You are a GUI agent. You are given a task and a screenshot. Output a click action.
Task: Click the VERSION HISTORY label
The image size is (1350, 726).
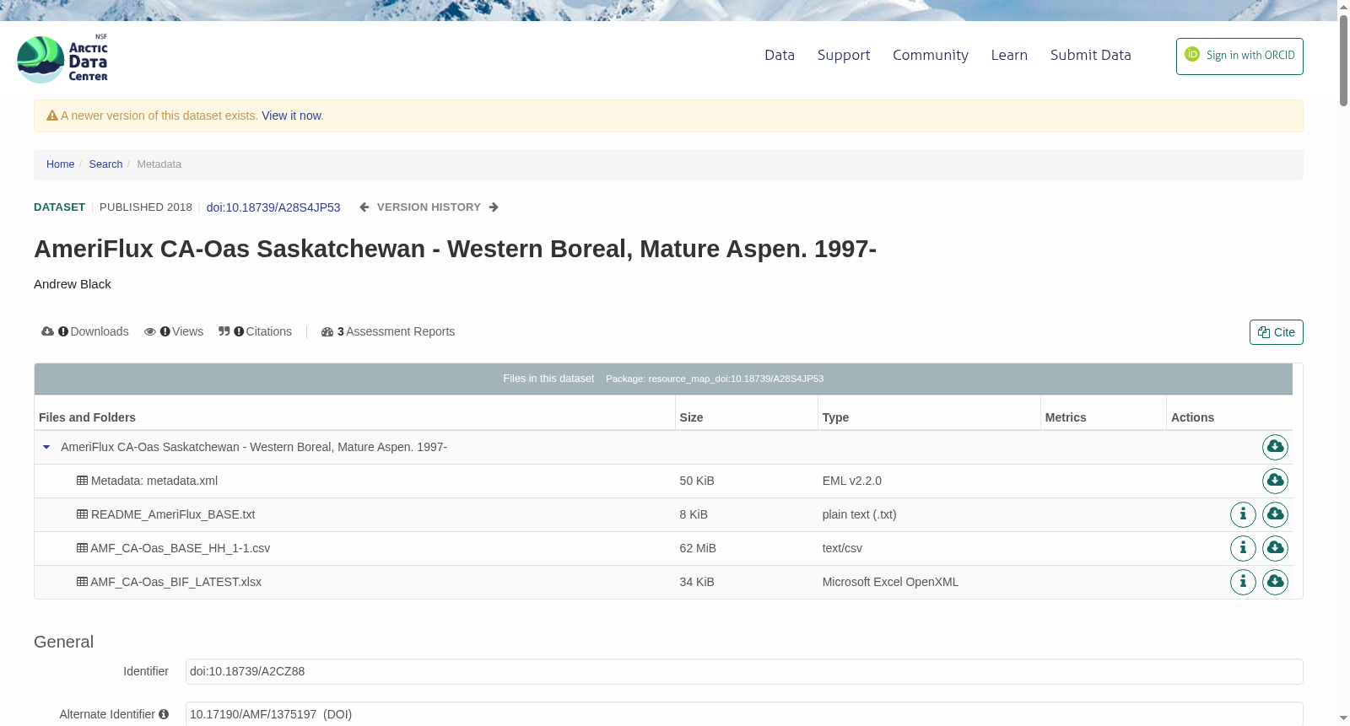tap(429, 207)
